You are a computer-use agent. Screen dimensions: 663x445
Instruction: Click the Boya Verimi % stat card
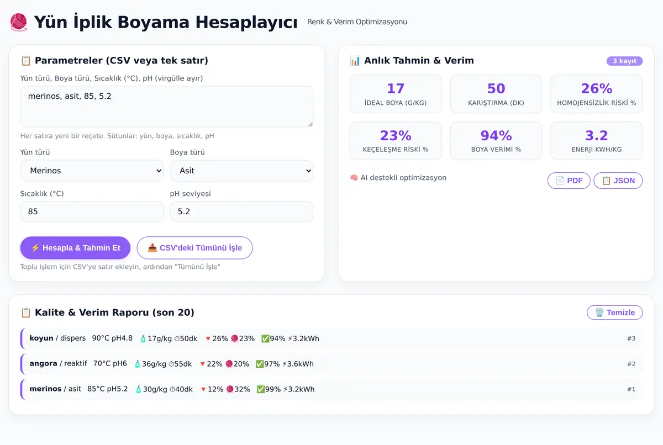pyautogui.click(x=496, y=141)
